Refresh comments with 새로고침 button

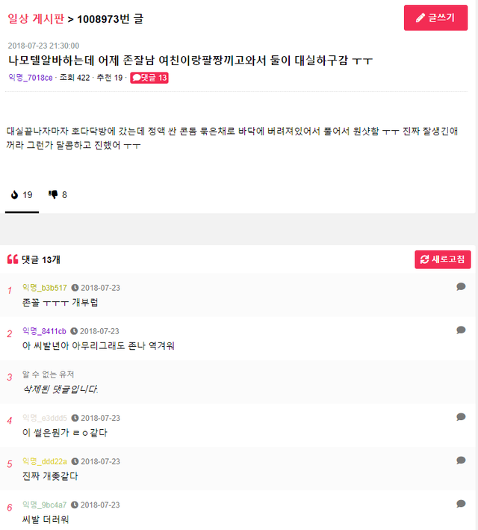coord(443,259)
